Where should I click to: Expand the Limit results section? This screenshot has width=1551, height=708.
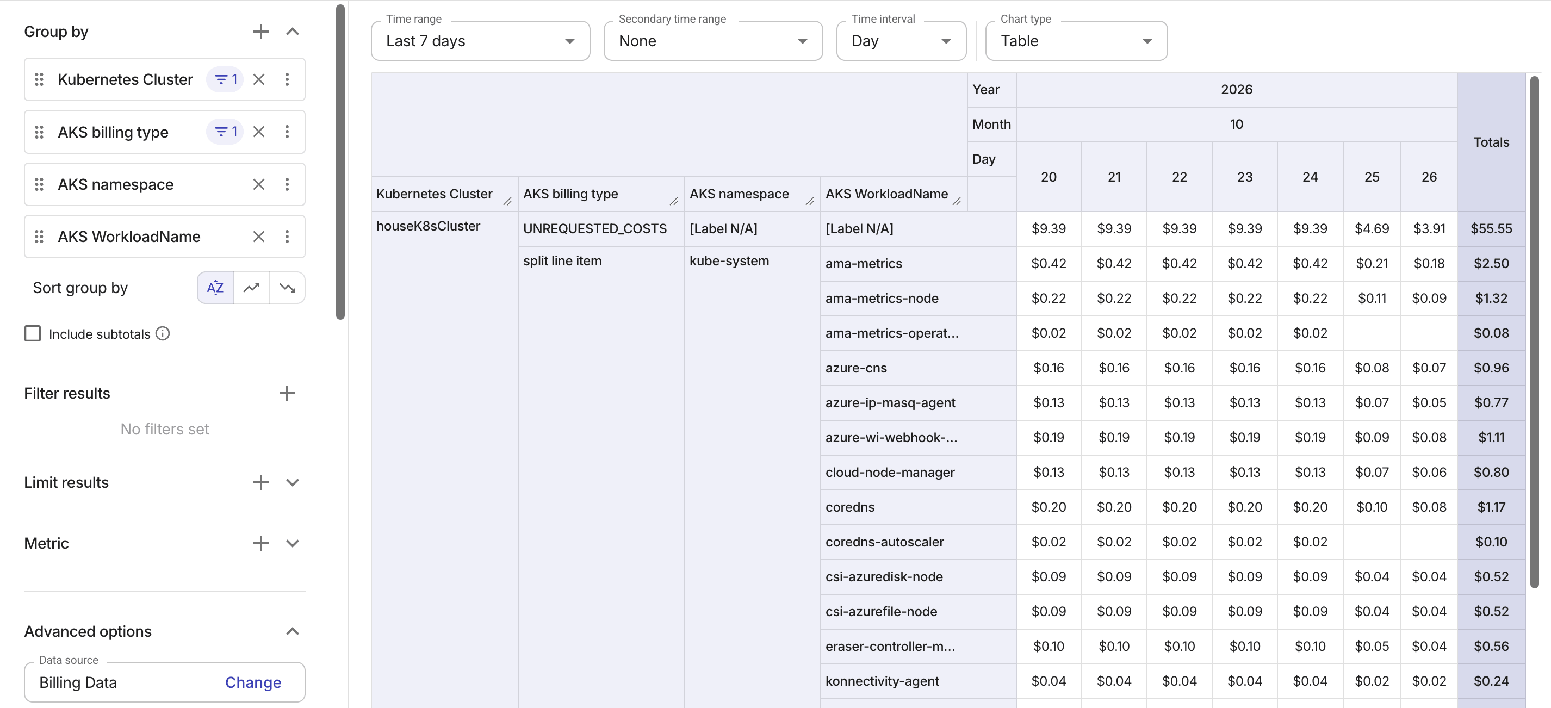293,482
